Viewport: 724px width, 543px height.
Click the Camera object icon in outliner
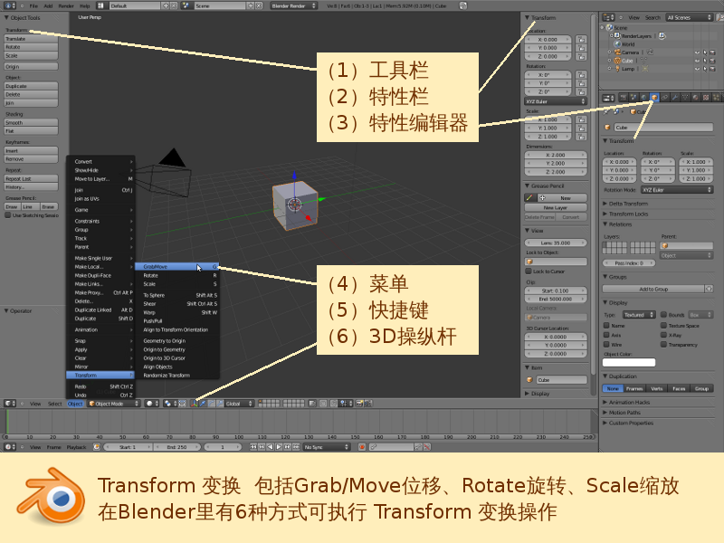(x=617, y=52)
